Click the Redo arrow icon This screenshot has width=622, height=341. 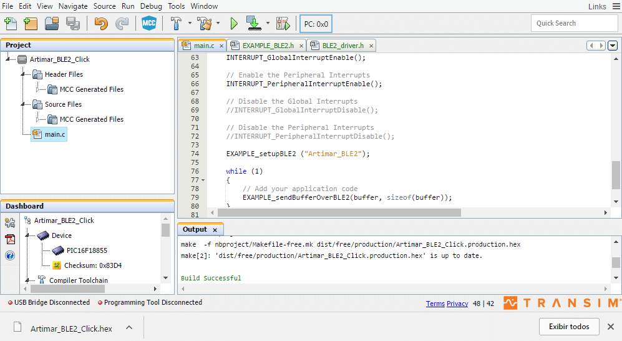click(x=122, y=24)
